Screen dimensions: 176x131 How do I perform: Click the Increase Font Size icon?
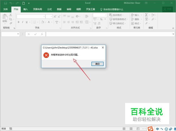(x=55, y=16)
